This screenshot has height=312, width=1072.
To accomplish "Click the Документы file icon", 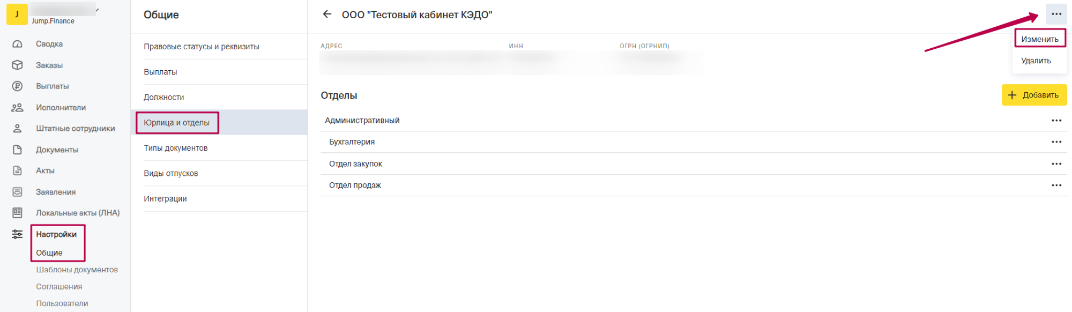I will 17,150.
